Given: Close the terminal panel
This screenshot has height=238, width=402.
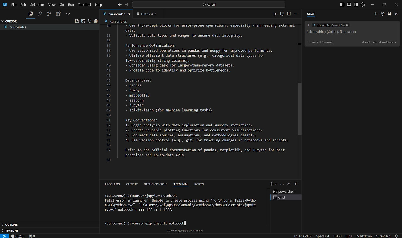Looking at the screenshot, I should [x=296, y=184].
